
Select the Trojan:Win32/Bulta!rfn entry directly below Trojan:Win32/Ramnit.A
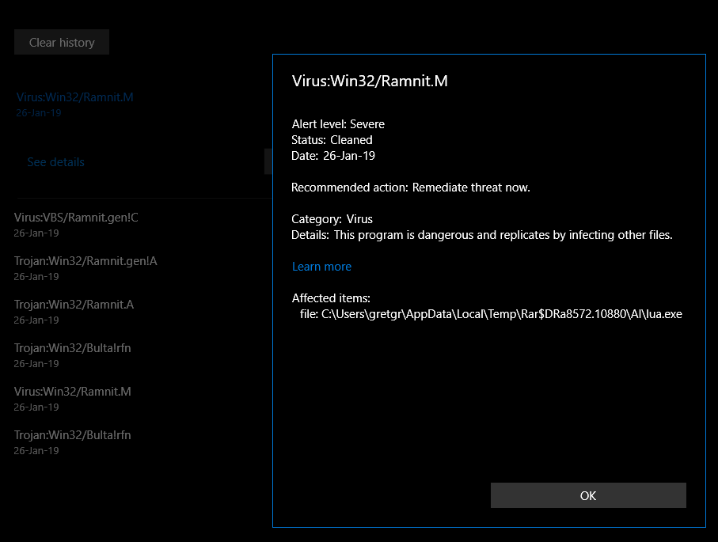pyautogui.click(x=72, y=348)
